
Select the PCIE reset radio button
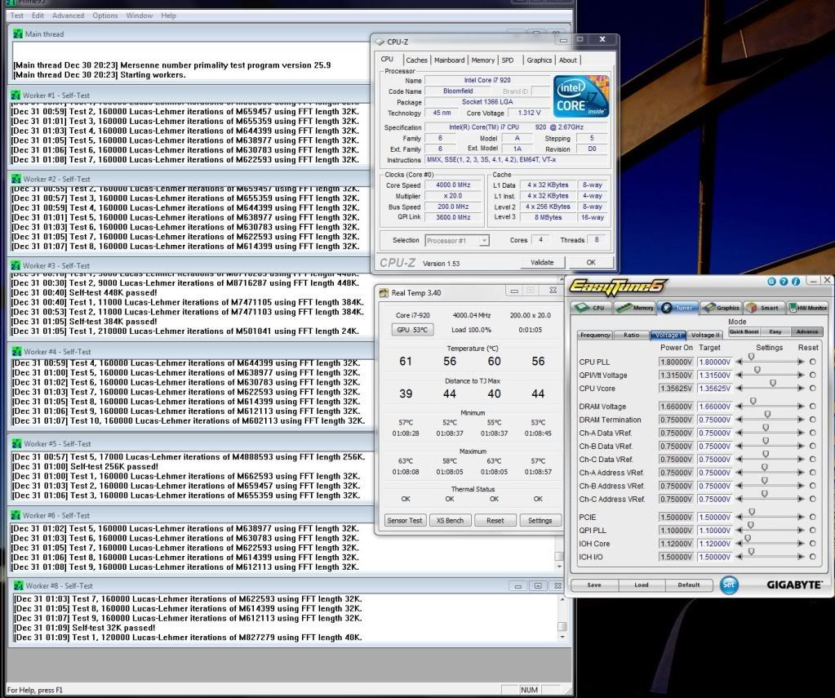pyautogui.click(x=813, y=517)
